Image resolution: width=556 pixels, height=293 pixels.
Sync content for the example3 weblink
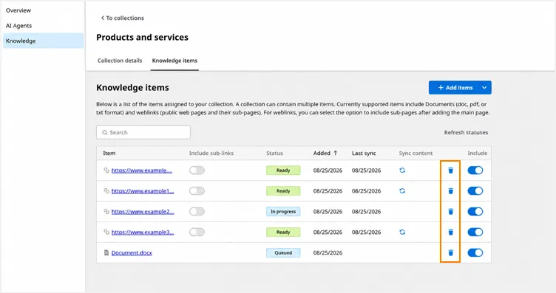click(402, 232)
